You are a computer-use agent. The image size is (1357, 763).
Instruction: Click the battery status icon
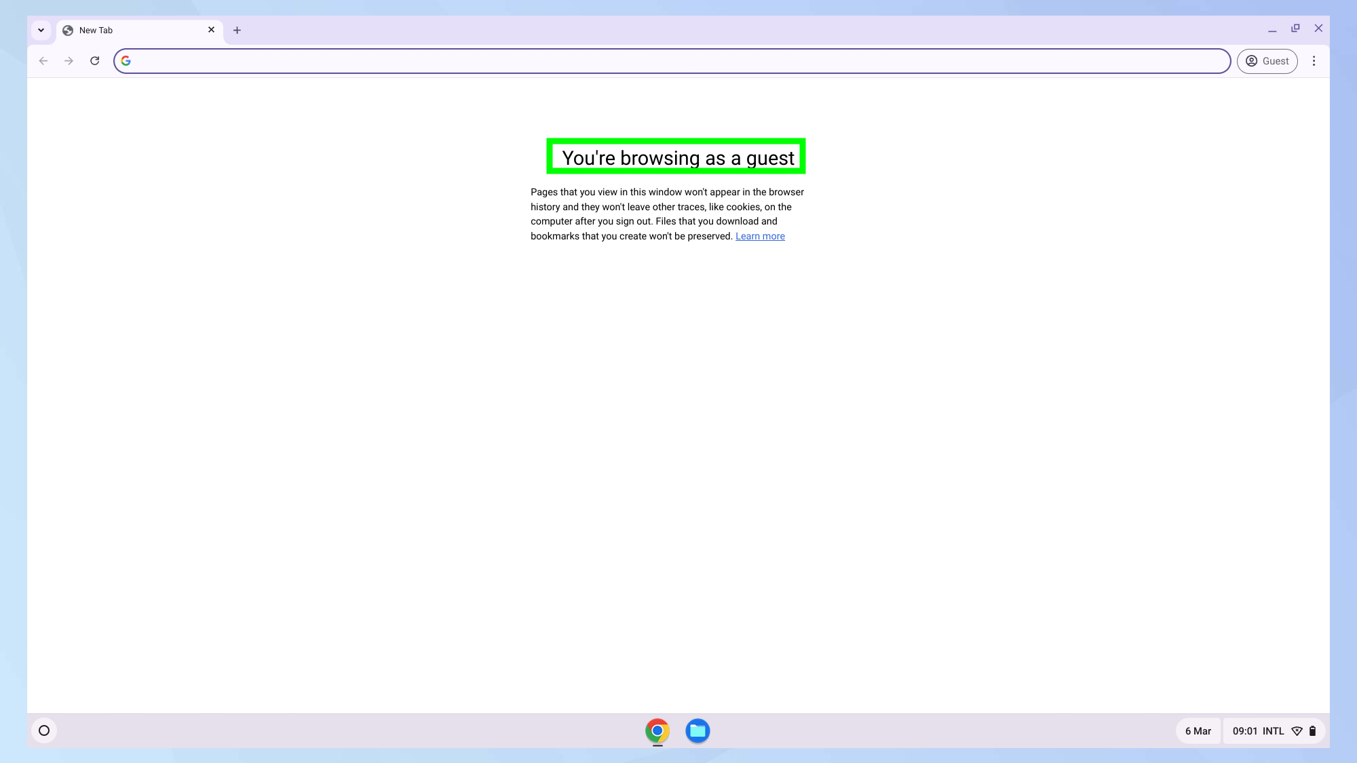(1312, 731)
